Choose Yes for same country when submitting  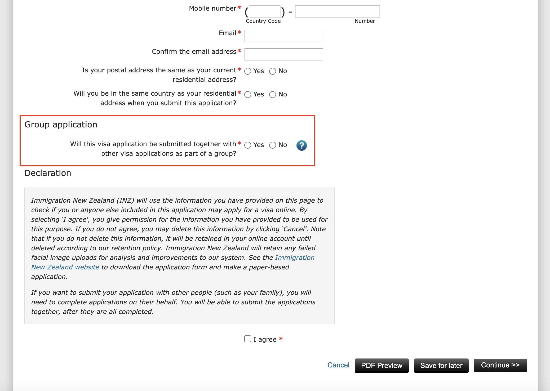click(248, 95)
